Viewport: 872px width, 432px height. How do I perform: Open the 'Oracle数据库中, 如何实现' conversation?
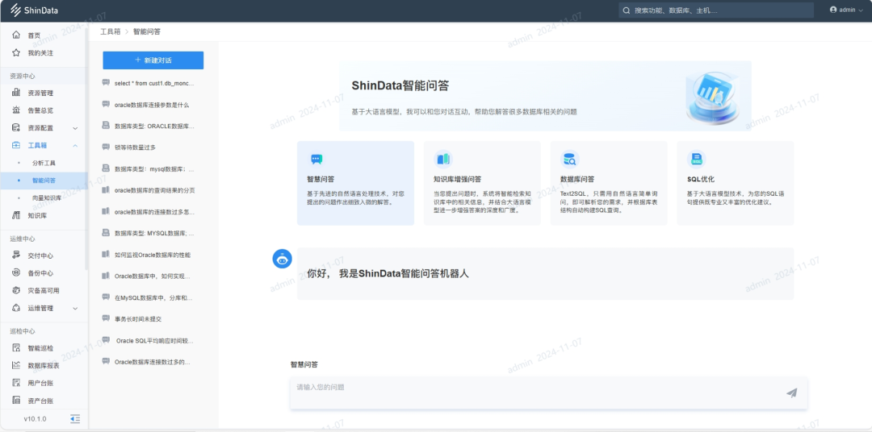pos(153,276)
